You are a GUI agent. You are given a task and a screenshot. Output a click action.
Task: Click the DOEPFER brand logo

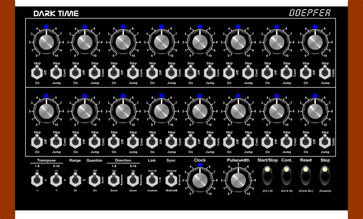(310, 13)
